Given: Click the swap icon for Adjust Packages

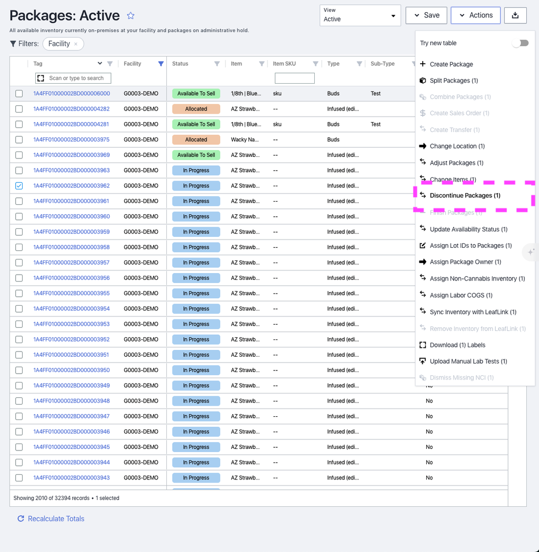Looking at the screenshot, I should point(423,162).
